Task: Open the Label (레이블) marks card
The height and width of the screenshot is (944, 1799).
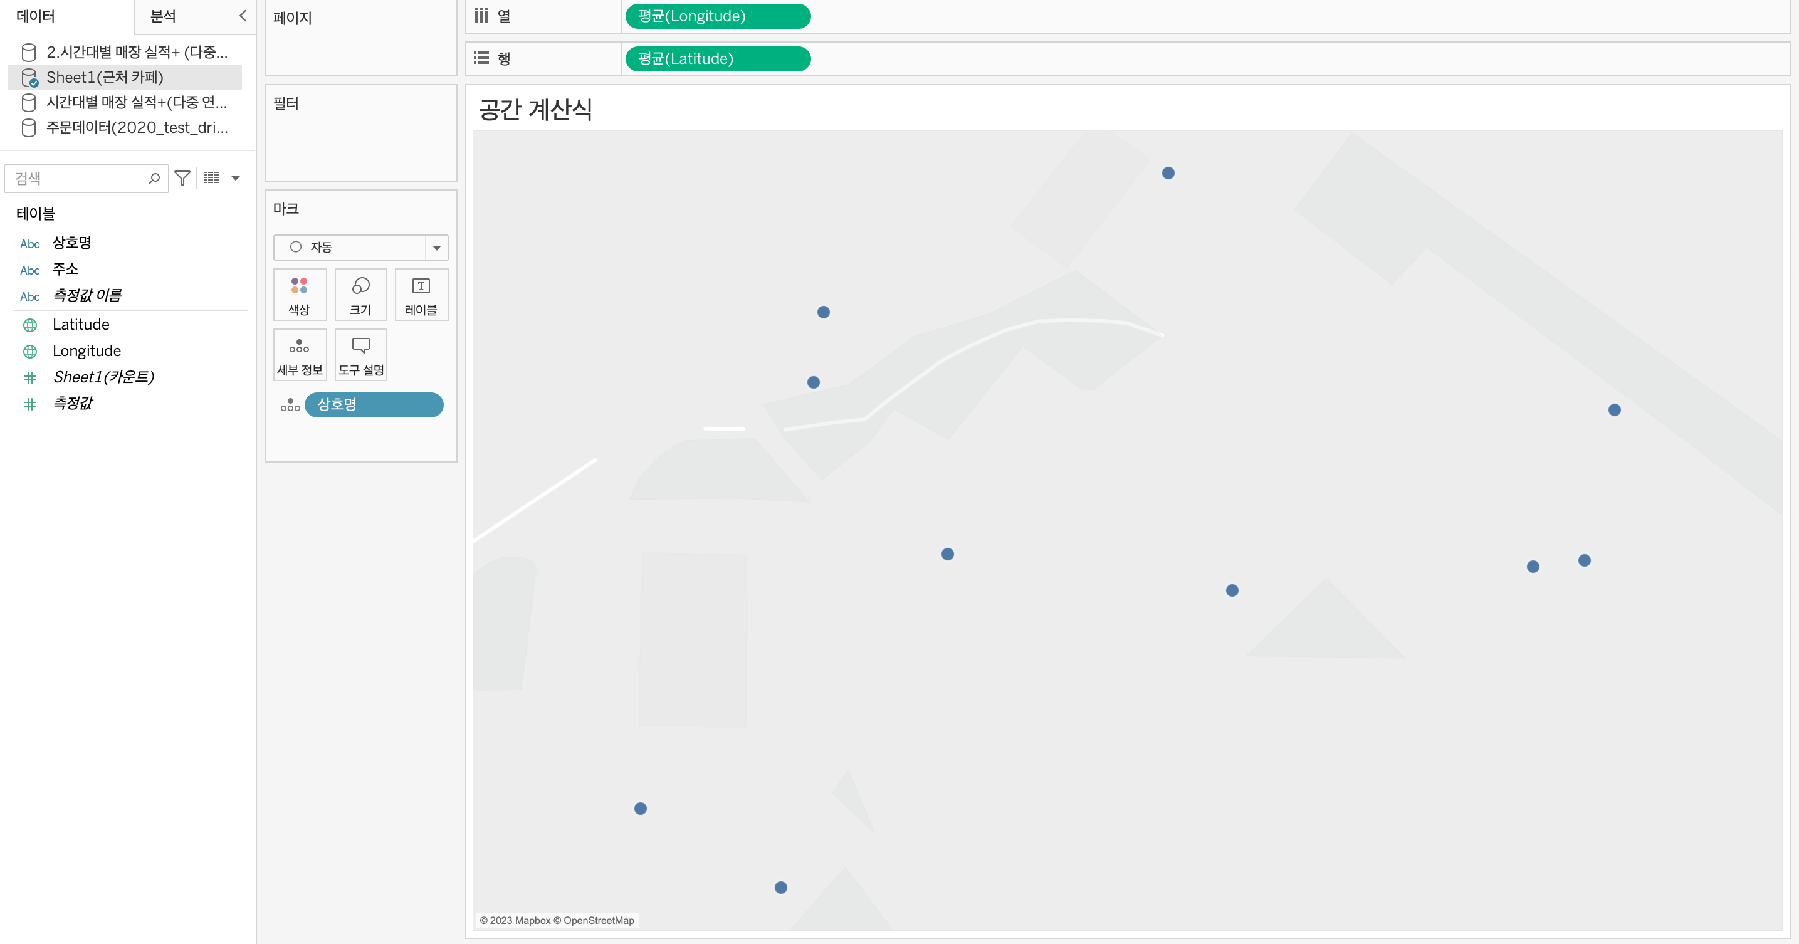Action: click(421, 295)
